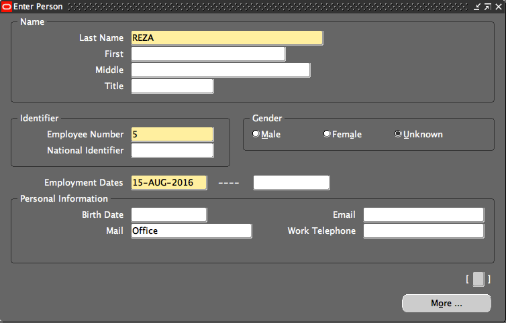Close the Enter Person window
The image size is (506, 323).
497,7
